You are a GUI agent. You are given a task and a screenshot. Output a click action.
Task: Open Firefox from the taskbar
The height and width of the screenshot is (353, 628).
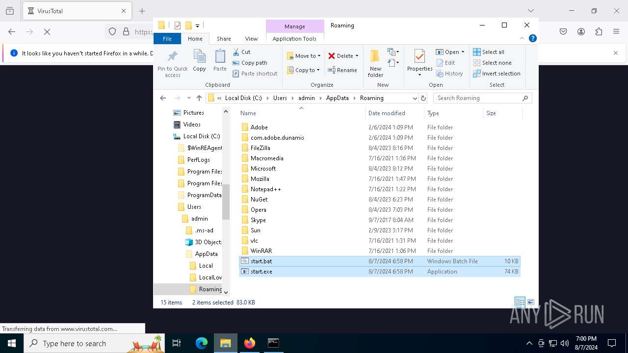pyautogui.click(x=250, y=343)
